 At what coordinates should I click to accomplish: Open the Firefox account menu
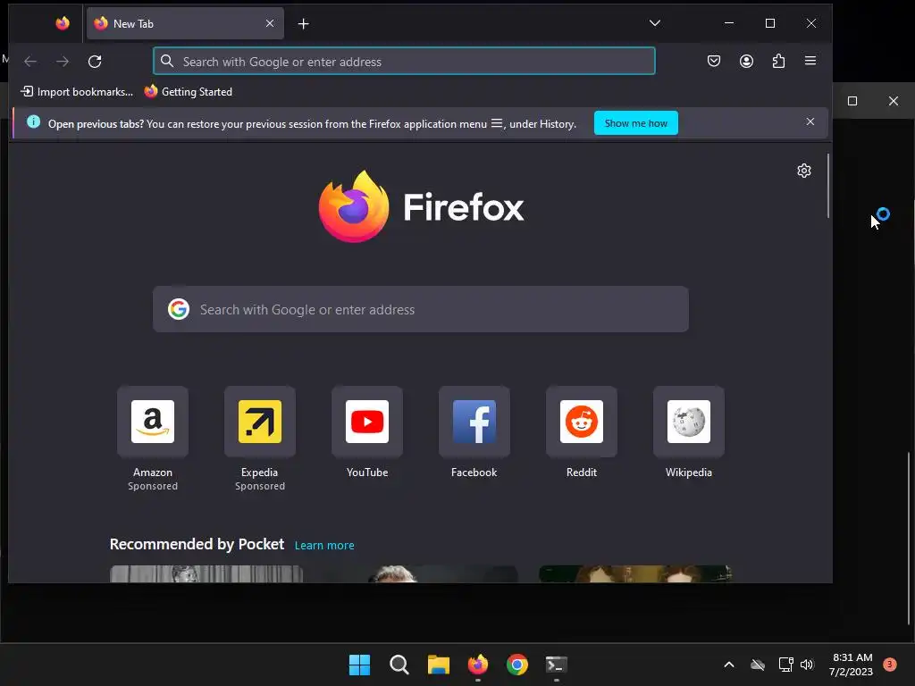point(746,62)
